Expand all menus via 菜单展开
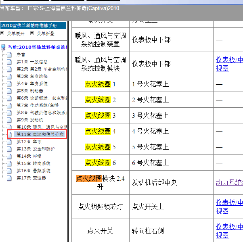 [16, 33]
